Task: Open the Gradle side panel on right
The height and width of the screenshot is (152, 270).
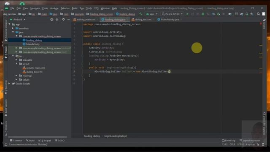Action: pos(265,24)
